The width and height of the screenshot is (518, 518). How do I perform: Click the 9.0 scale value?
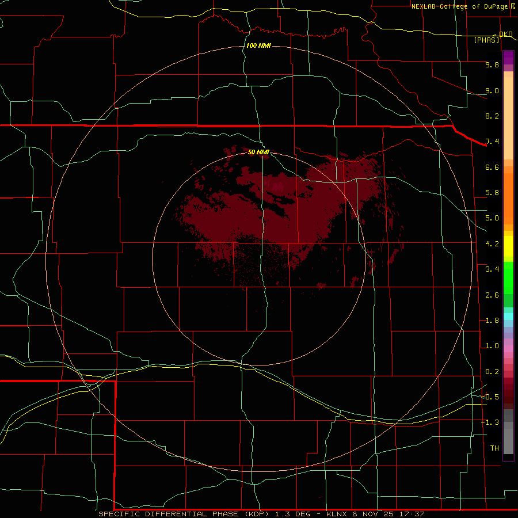click(492, 90)
